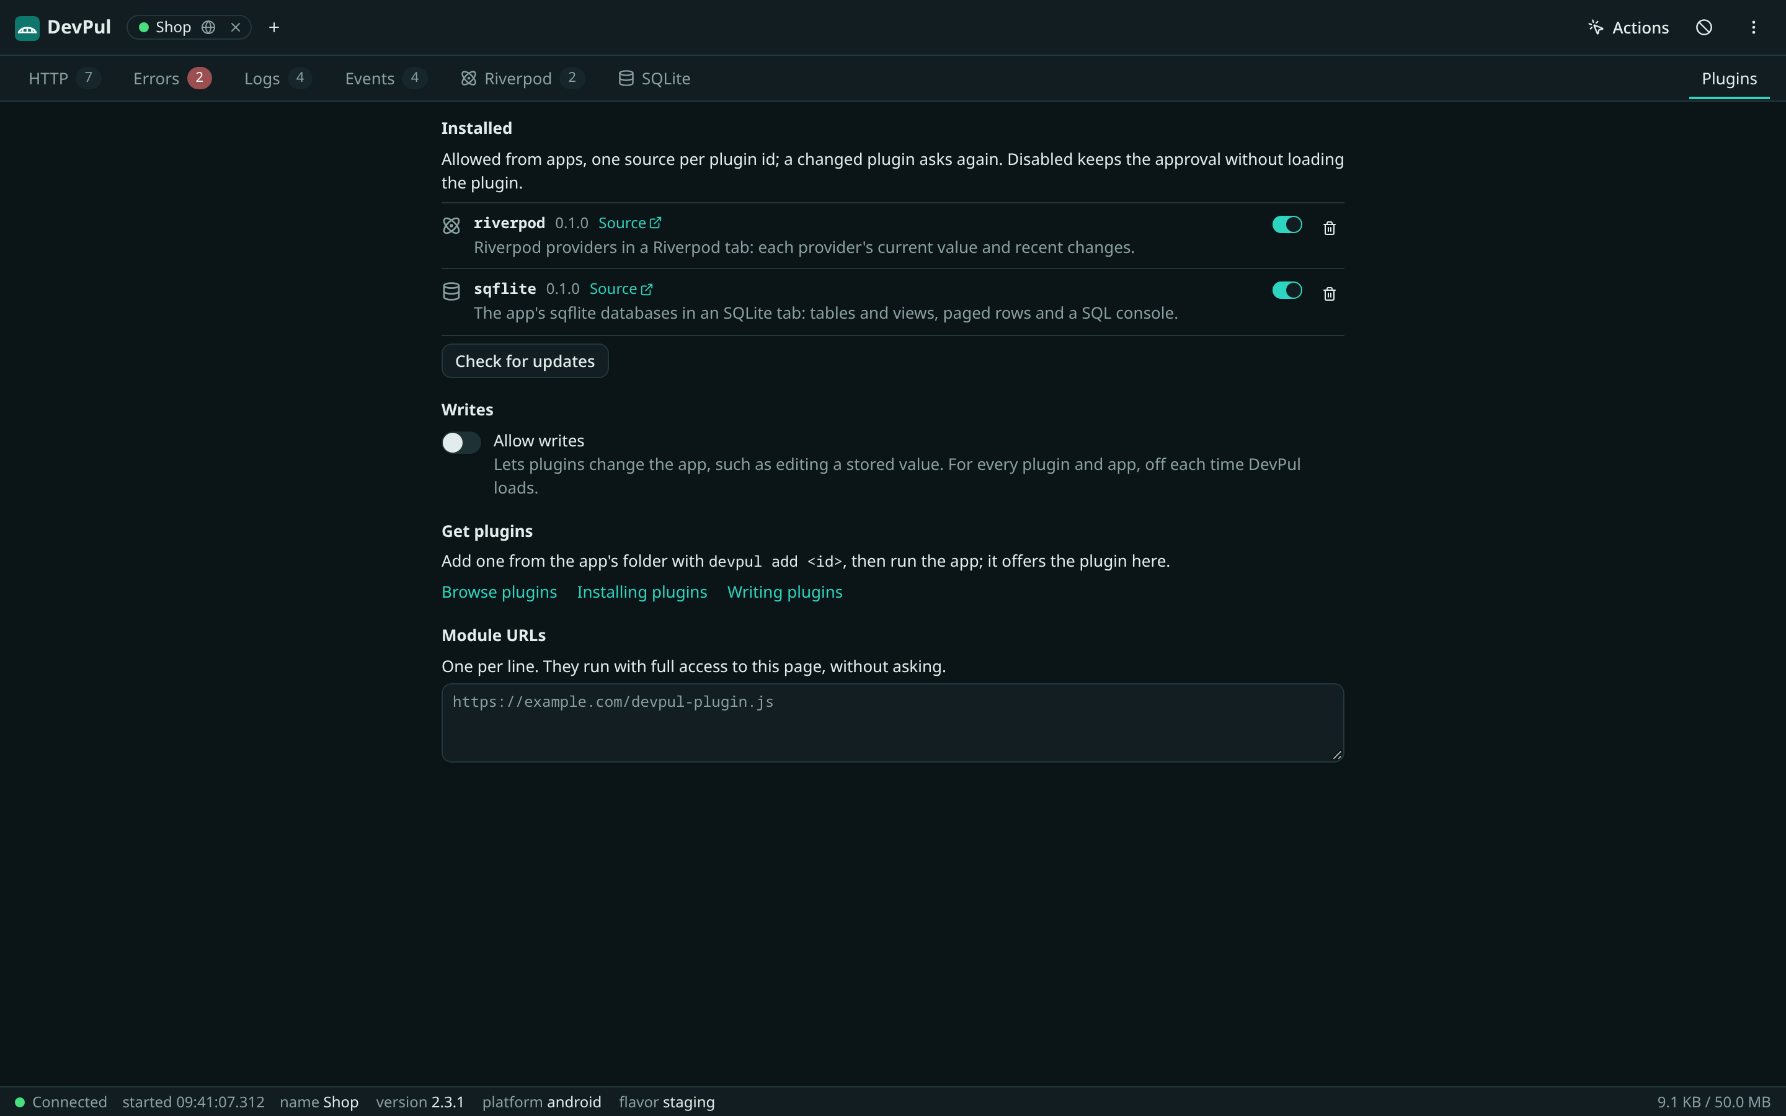Open the Browse plugins link
The width and height of the screenshot is (1786, 1116).
click(499, 592)
